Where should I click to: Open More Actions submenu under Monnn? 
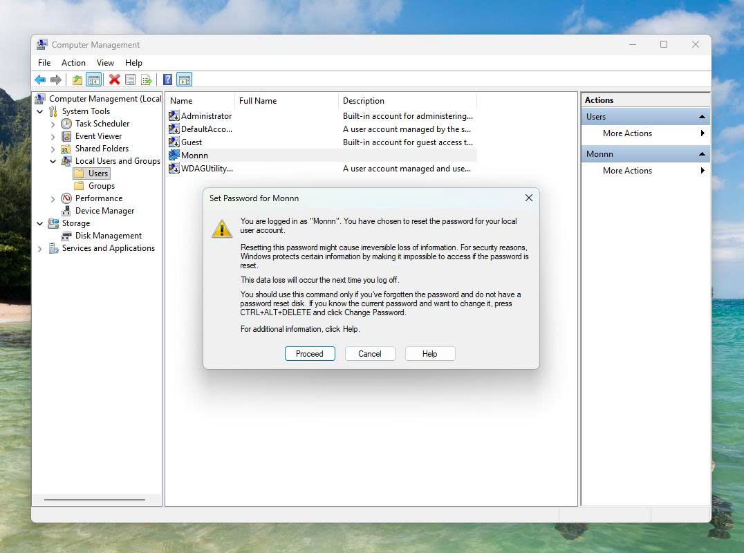coord(645,171)
